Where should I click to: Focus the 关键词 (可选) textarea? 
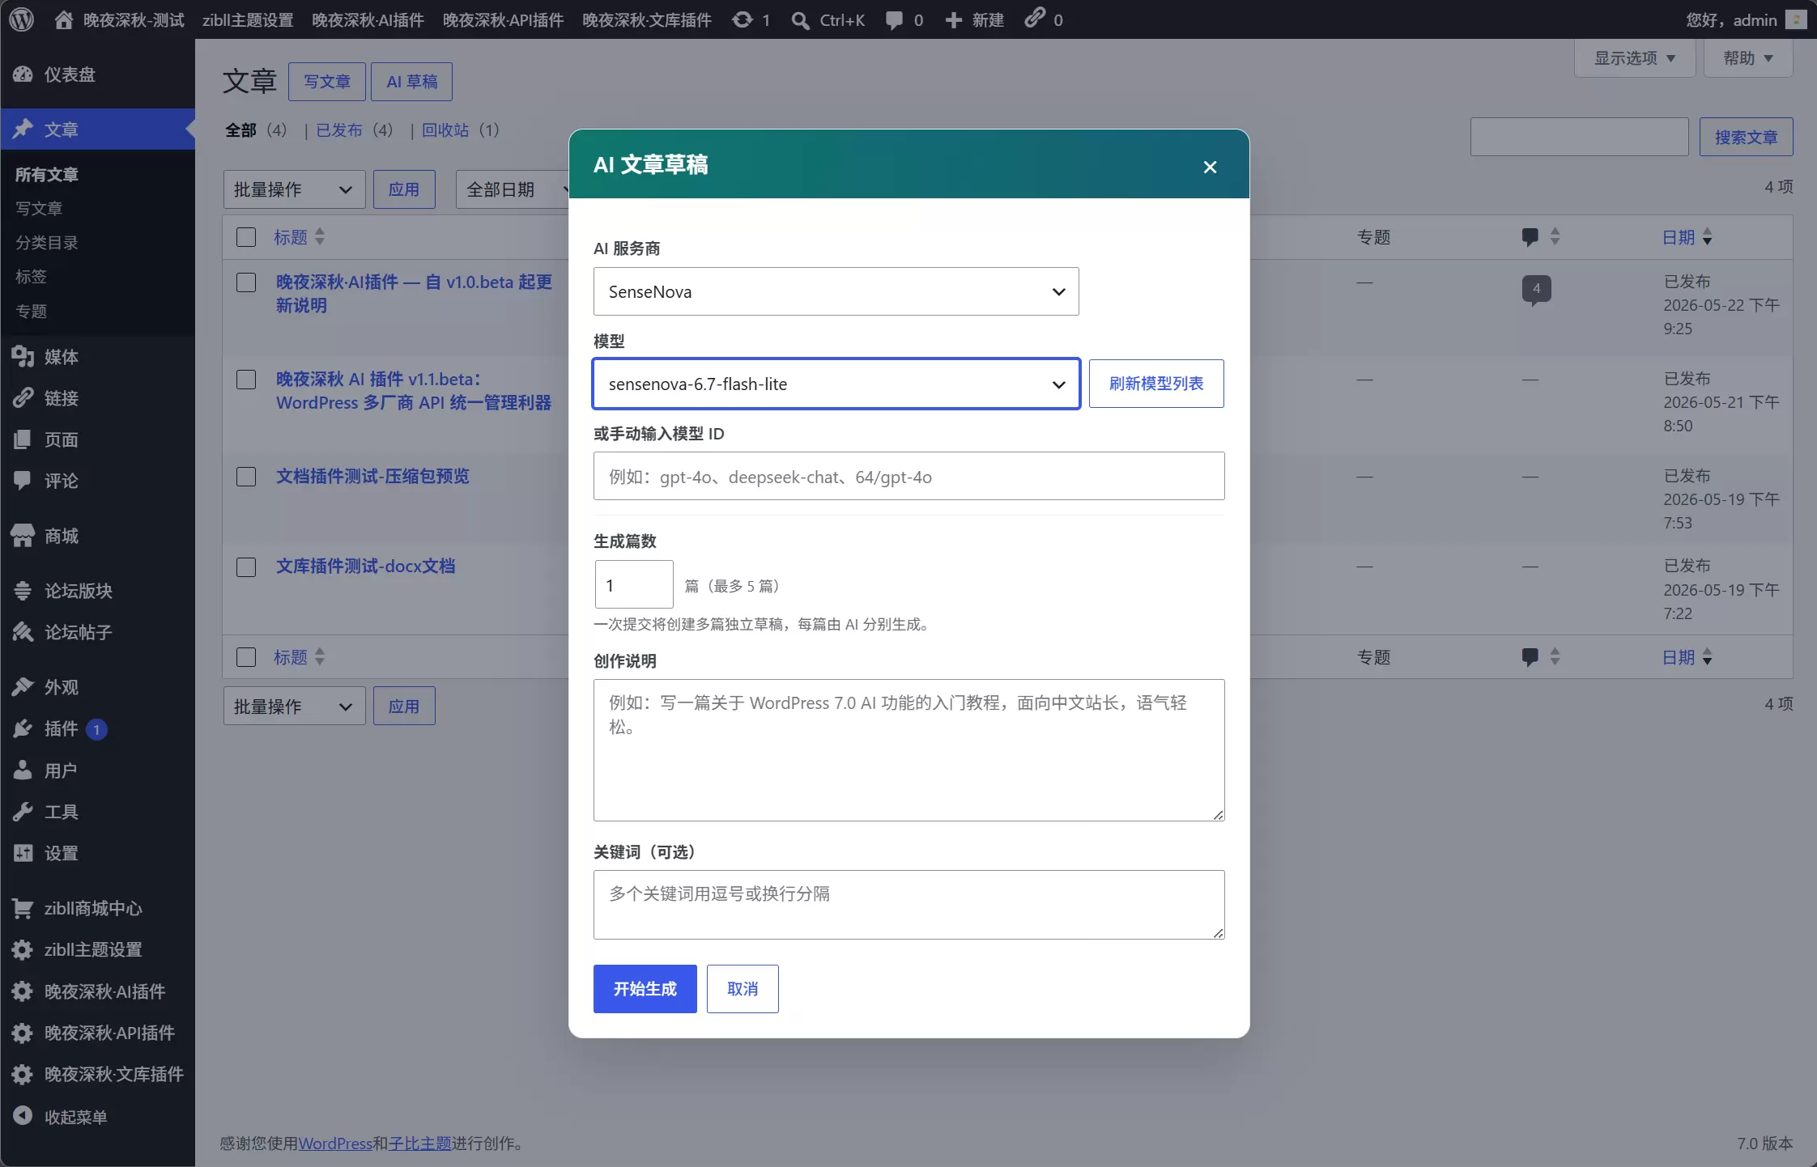(908, 905)
